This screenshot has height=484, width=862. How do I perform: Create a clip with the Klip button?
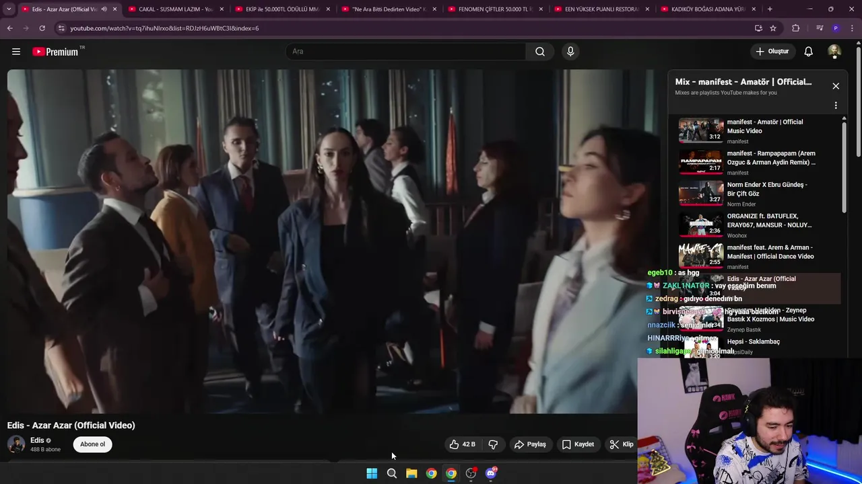[622, 444]
